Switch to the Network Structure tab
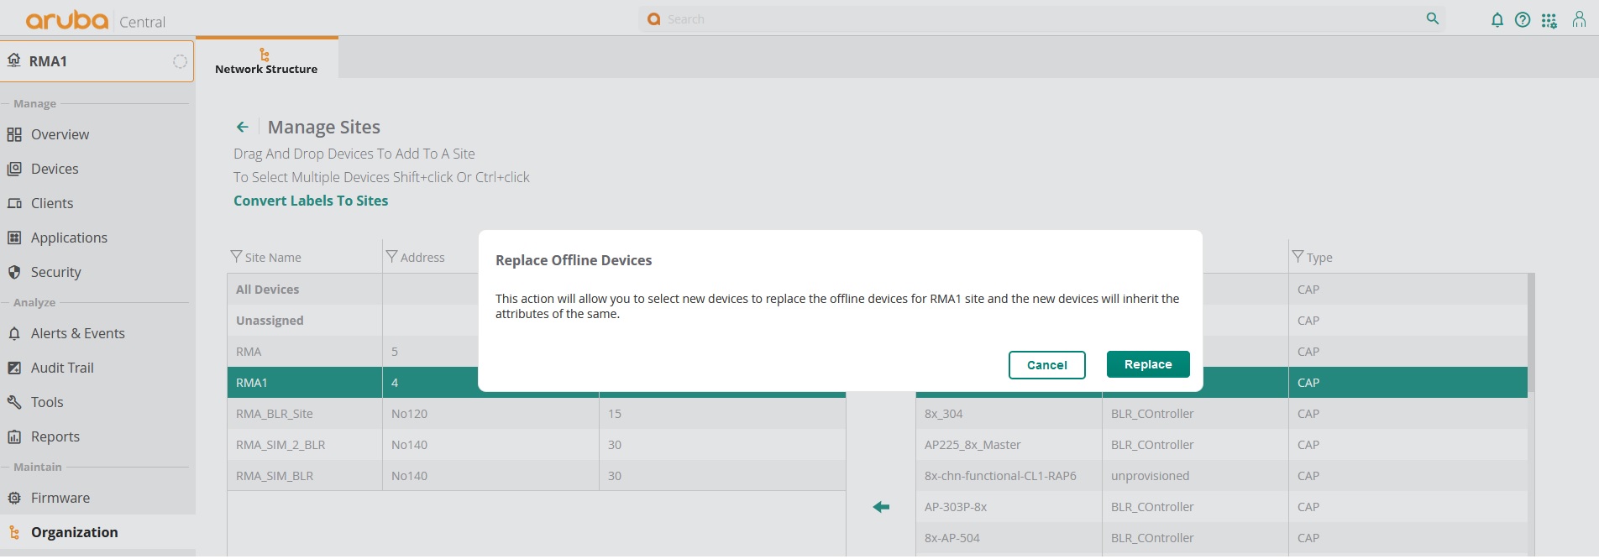 click(266, 61)
